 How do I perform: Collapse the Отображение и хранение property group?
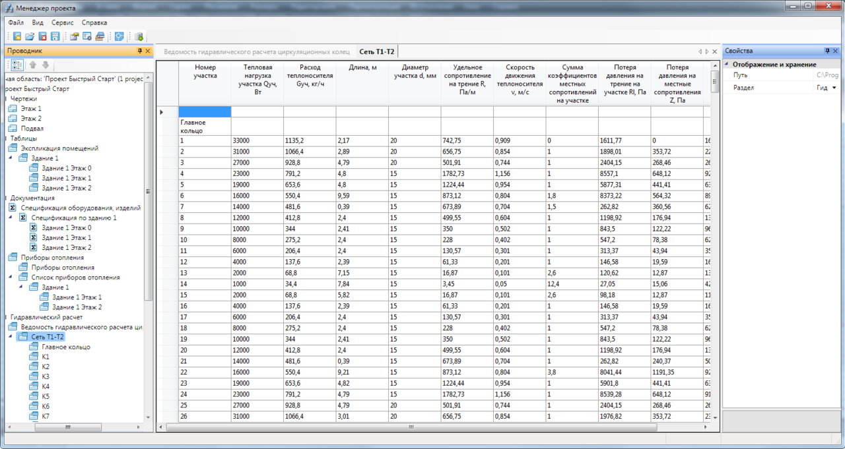pyautogui.click(x=727, y=65)
